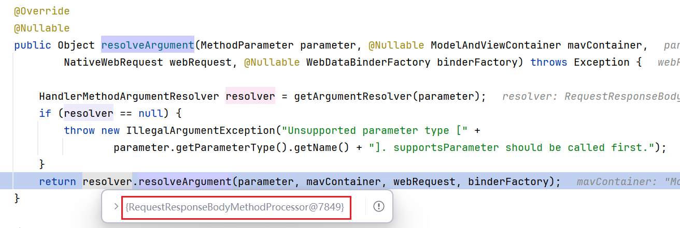
Task: Click the {RequestResponseBodyMethodProcessor@7849} value text
Action: tap(235, 207)
